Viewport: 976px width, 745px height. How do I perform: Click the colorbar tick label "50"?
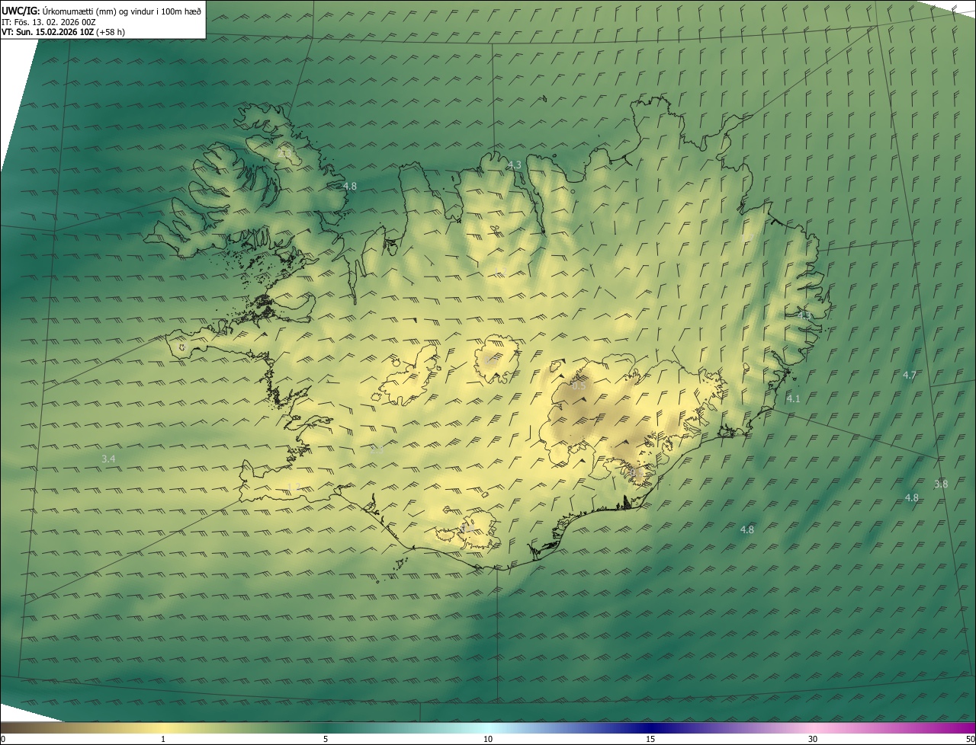970,739
